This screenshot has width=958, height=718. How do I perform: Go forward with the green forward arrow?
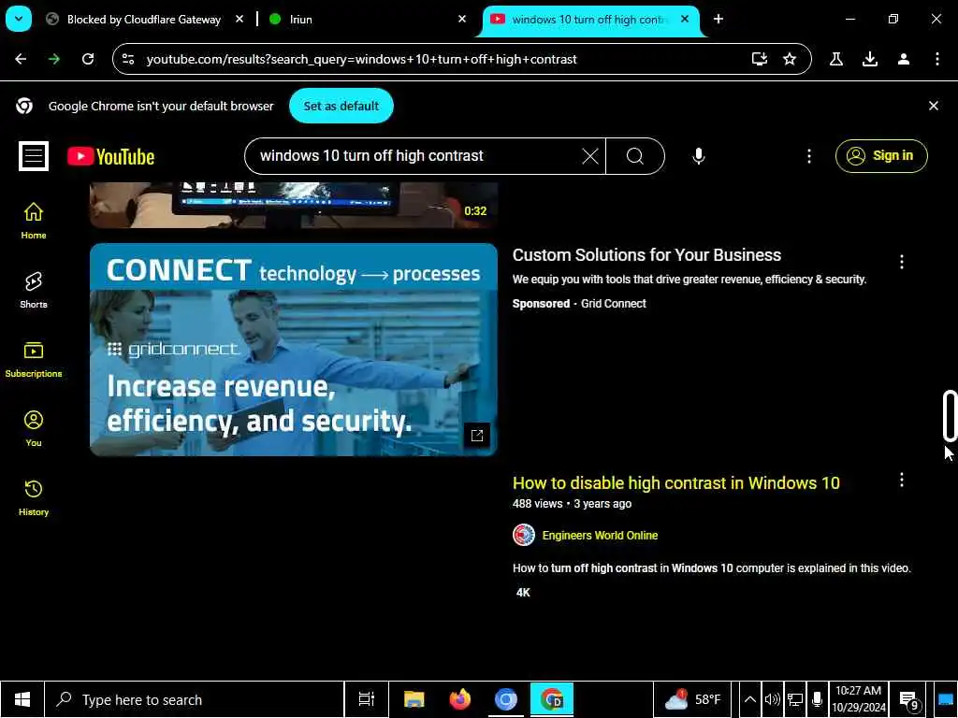coord(54,59)
